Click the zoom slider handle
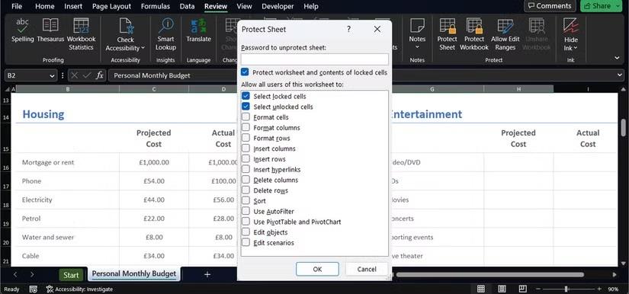 click(566, 289)
